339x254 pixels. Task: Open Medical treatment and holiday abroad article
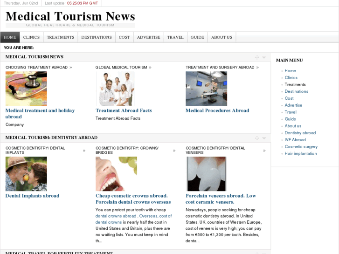click(40, 114)
